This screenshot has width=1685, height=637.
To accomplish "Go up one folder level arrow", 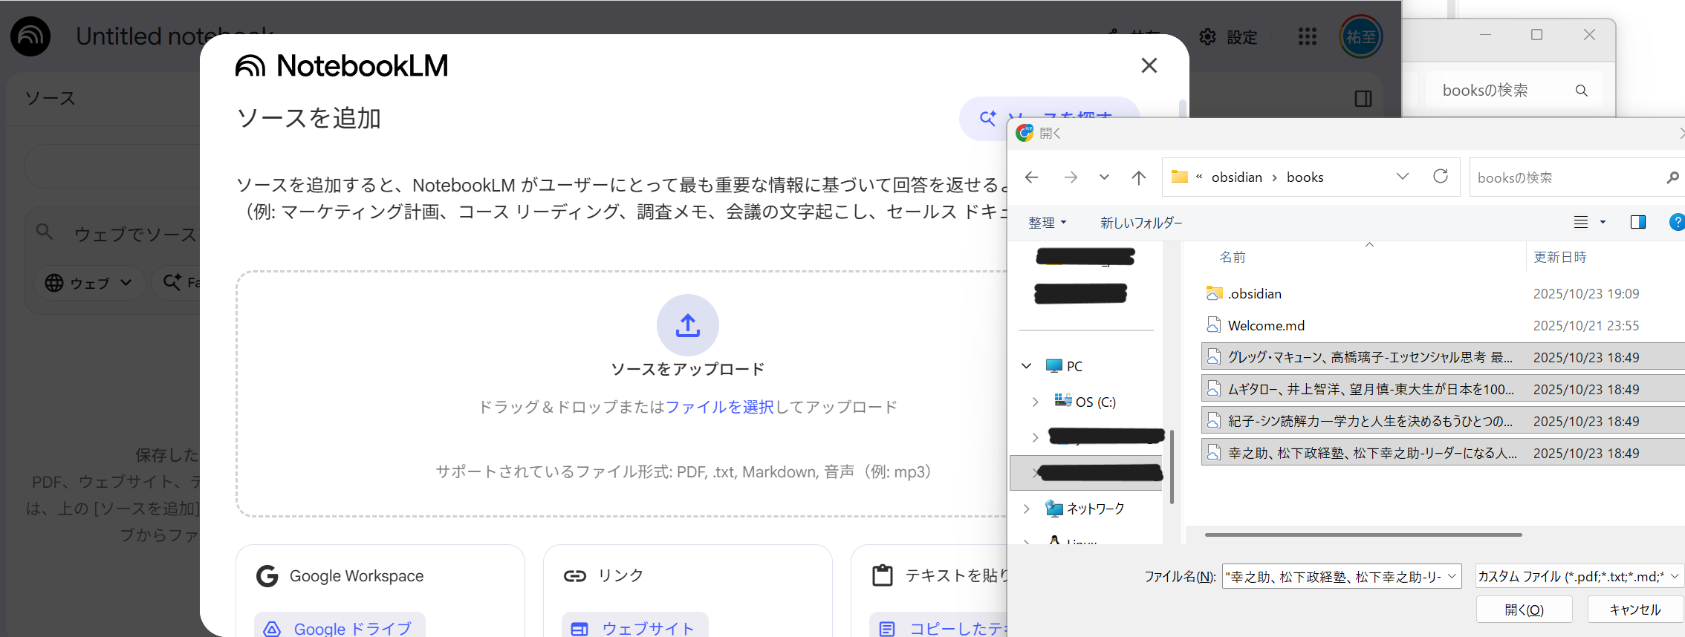I will [x=1138, y=177].
